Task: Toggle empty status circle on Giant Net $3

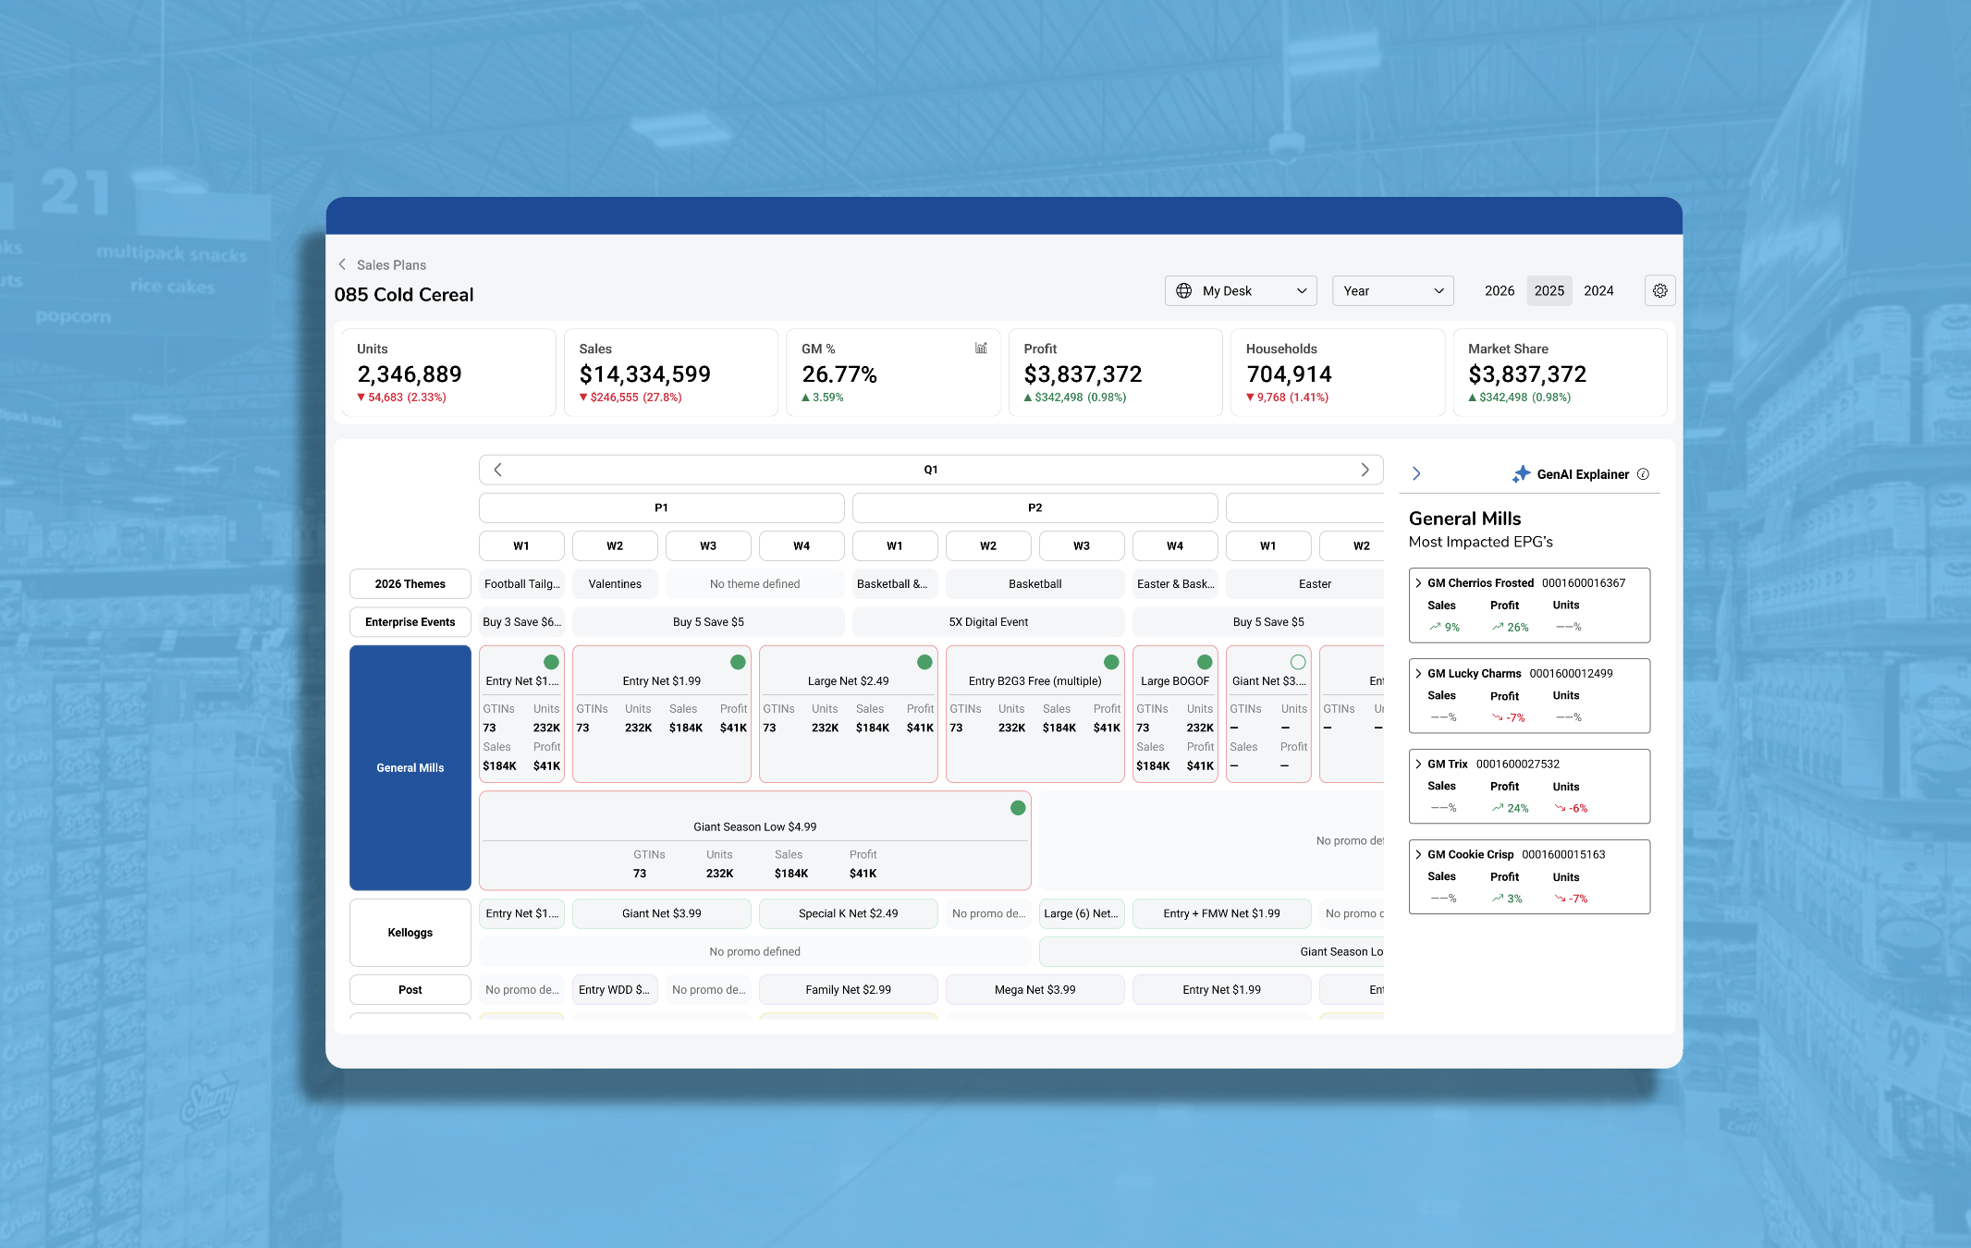Action: pos(1298,662)
